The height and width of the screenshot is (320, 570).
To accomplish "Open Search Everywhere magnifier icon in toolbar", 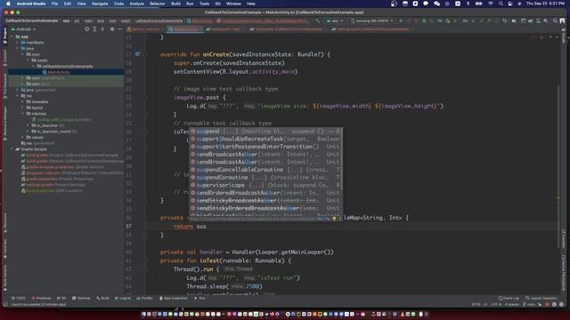I will (x=555, y=20).
